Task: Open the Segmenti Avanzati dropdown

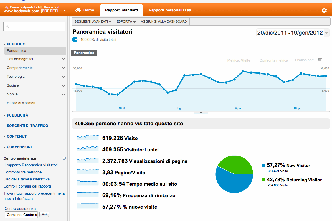Action: (93, 22)
